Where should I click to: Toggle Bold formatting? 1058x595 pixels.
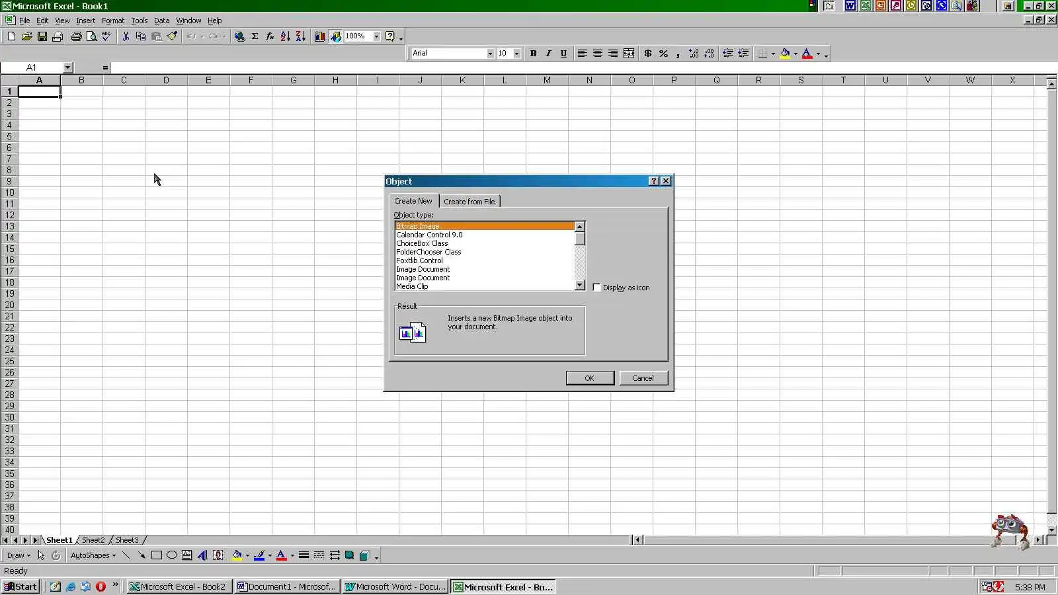533,54
